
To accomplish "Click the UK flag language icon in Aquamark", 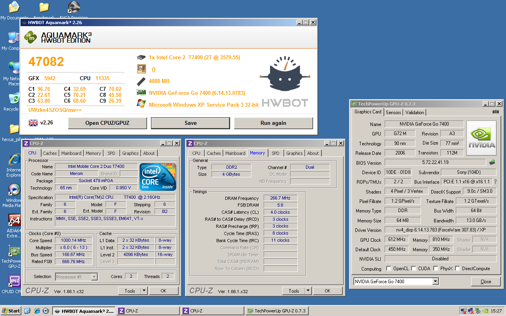I will 33,122.
